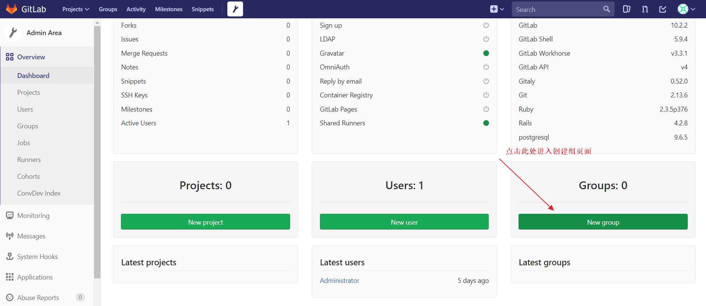
Task: Click the Users: 1 heading
Action: (404, 185)
